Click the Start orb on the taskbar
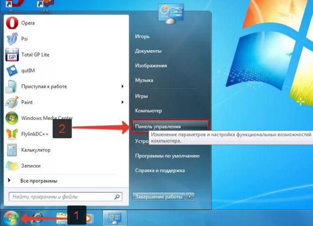The width and height of the screenshot is (313, 226). (11, 218)
